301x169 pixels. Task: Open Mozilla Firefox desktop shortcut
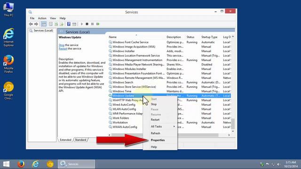click(8, 64)
